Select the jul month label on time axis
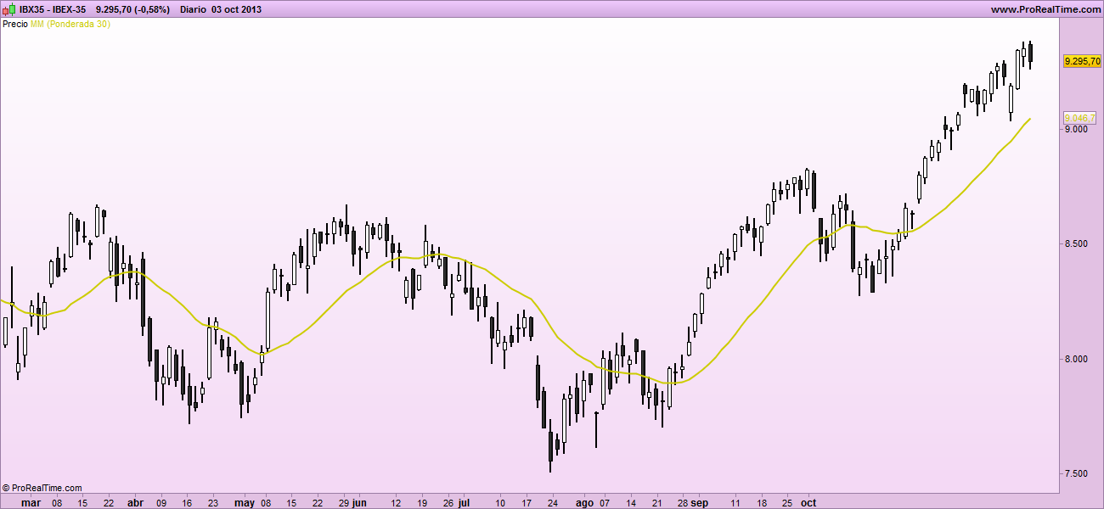The width and height of the screenshot is (1104, 509). (x=464, y=502)
